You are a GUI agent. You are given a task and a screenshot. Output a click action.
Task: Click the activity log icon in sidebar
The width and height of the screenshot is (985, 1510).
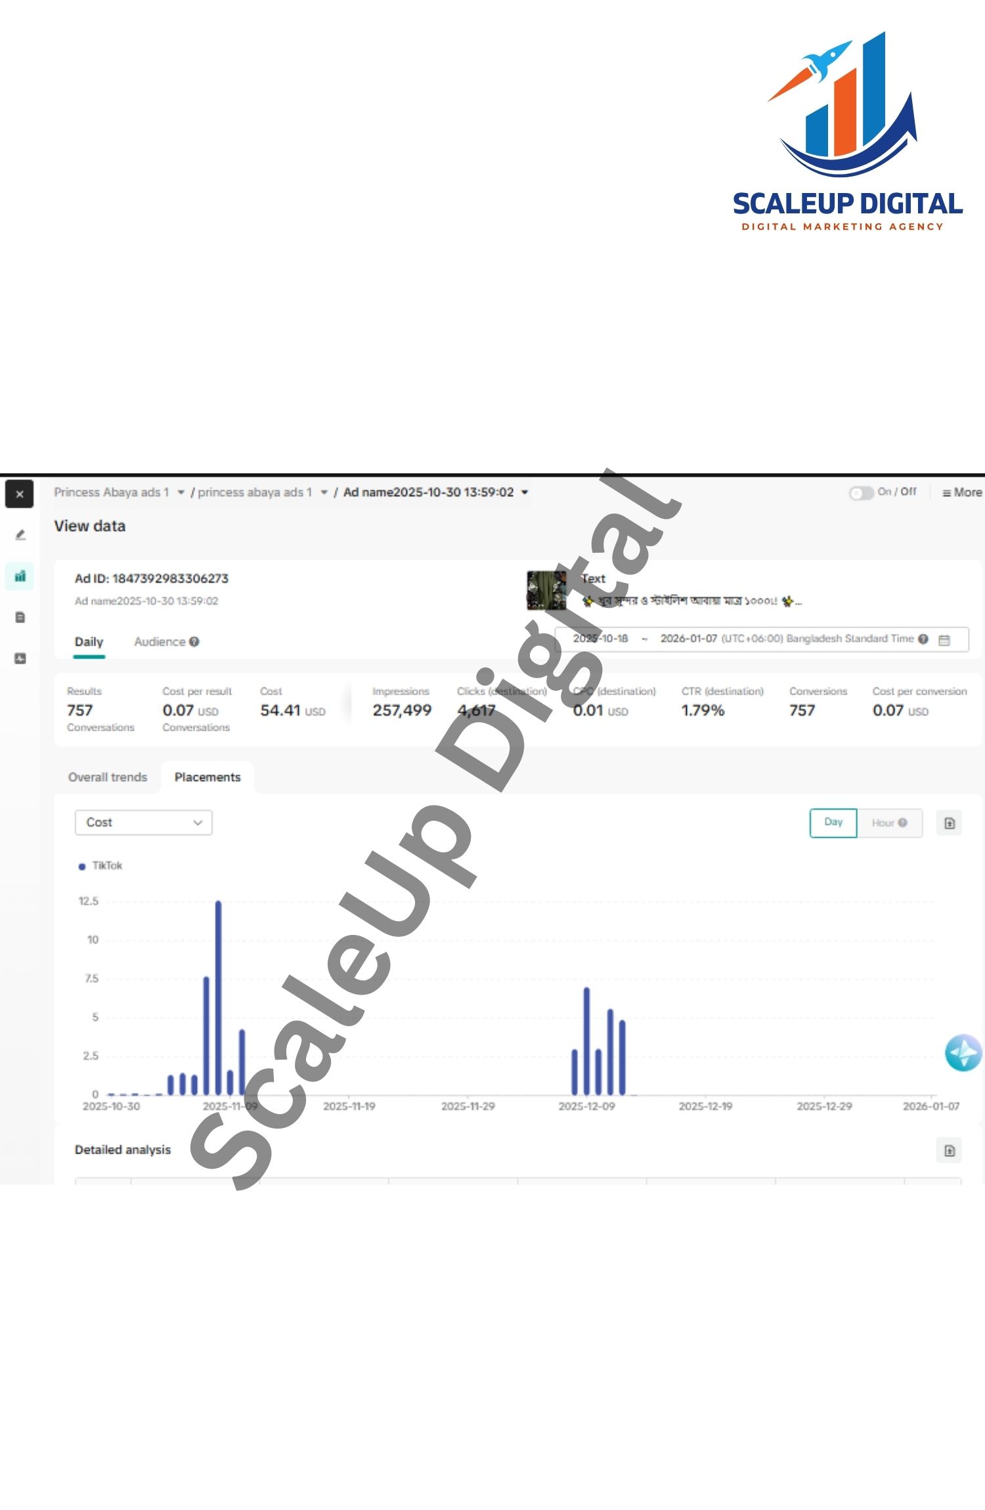(20, 658)
